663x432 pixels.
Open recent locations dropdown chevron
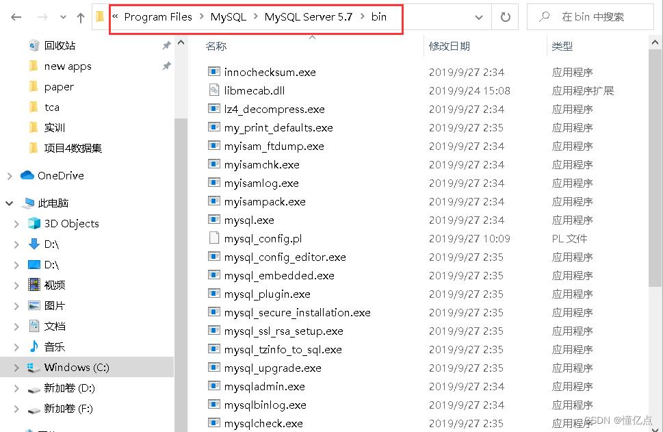coord(63,17)
